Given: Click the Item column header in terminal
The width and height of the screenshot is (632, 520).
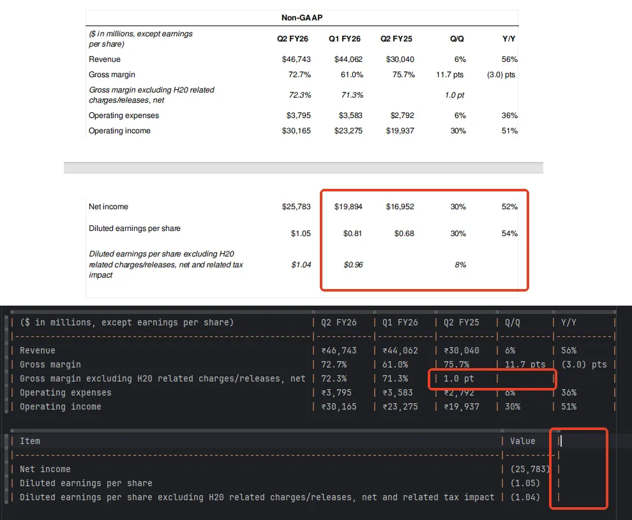Looking at the screenshot, I should (30, 440).
